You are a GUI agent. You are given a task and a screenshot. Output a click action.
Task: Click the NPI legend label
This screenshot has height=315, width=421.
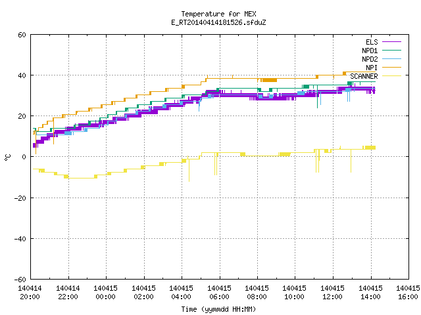(372, 68)
